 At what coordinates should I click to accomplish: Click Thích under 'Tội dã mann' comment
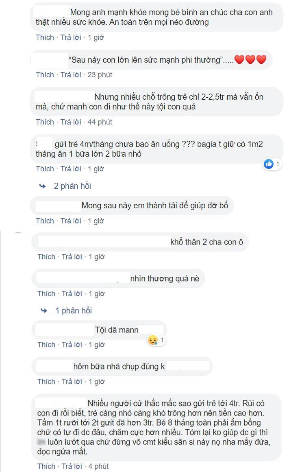pos(46,344)
